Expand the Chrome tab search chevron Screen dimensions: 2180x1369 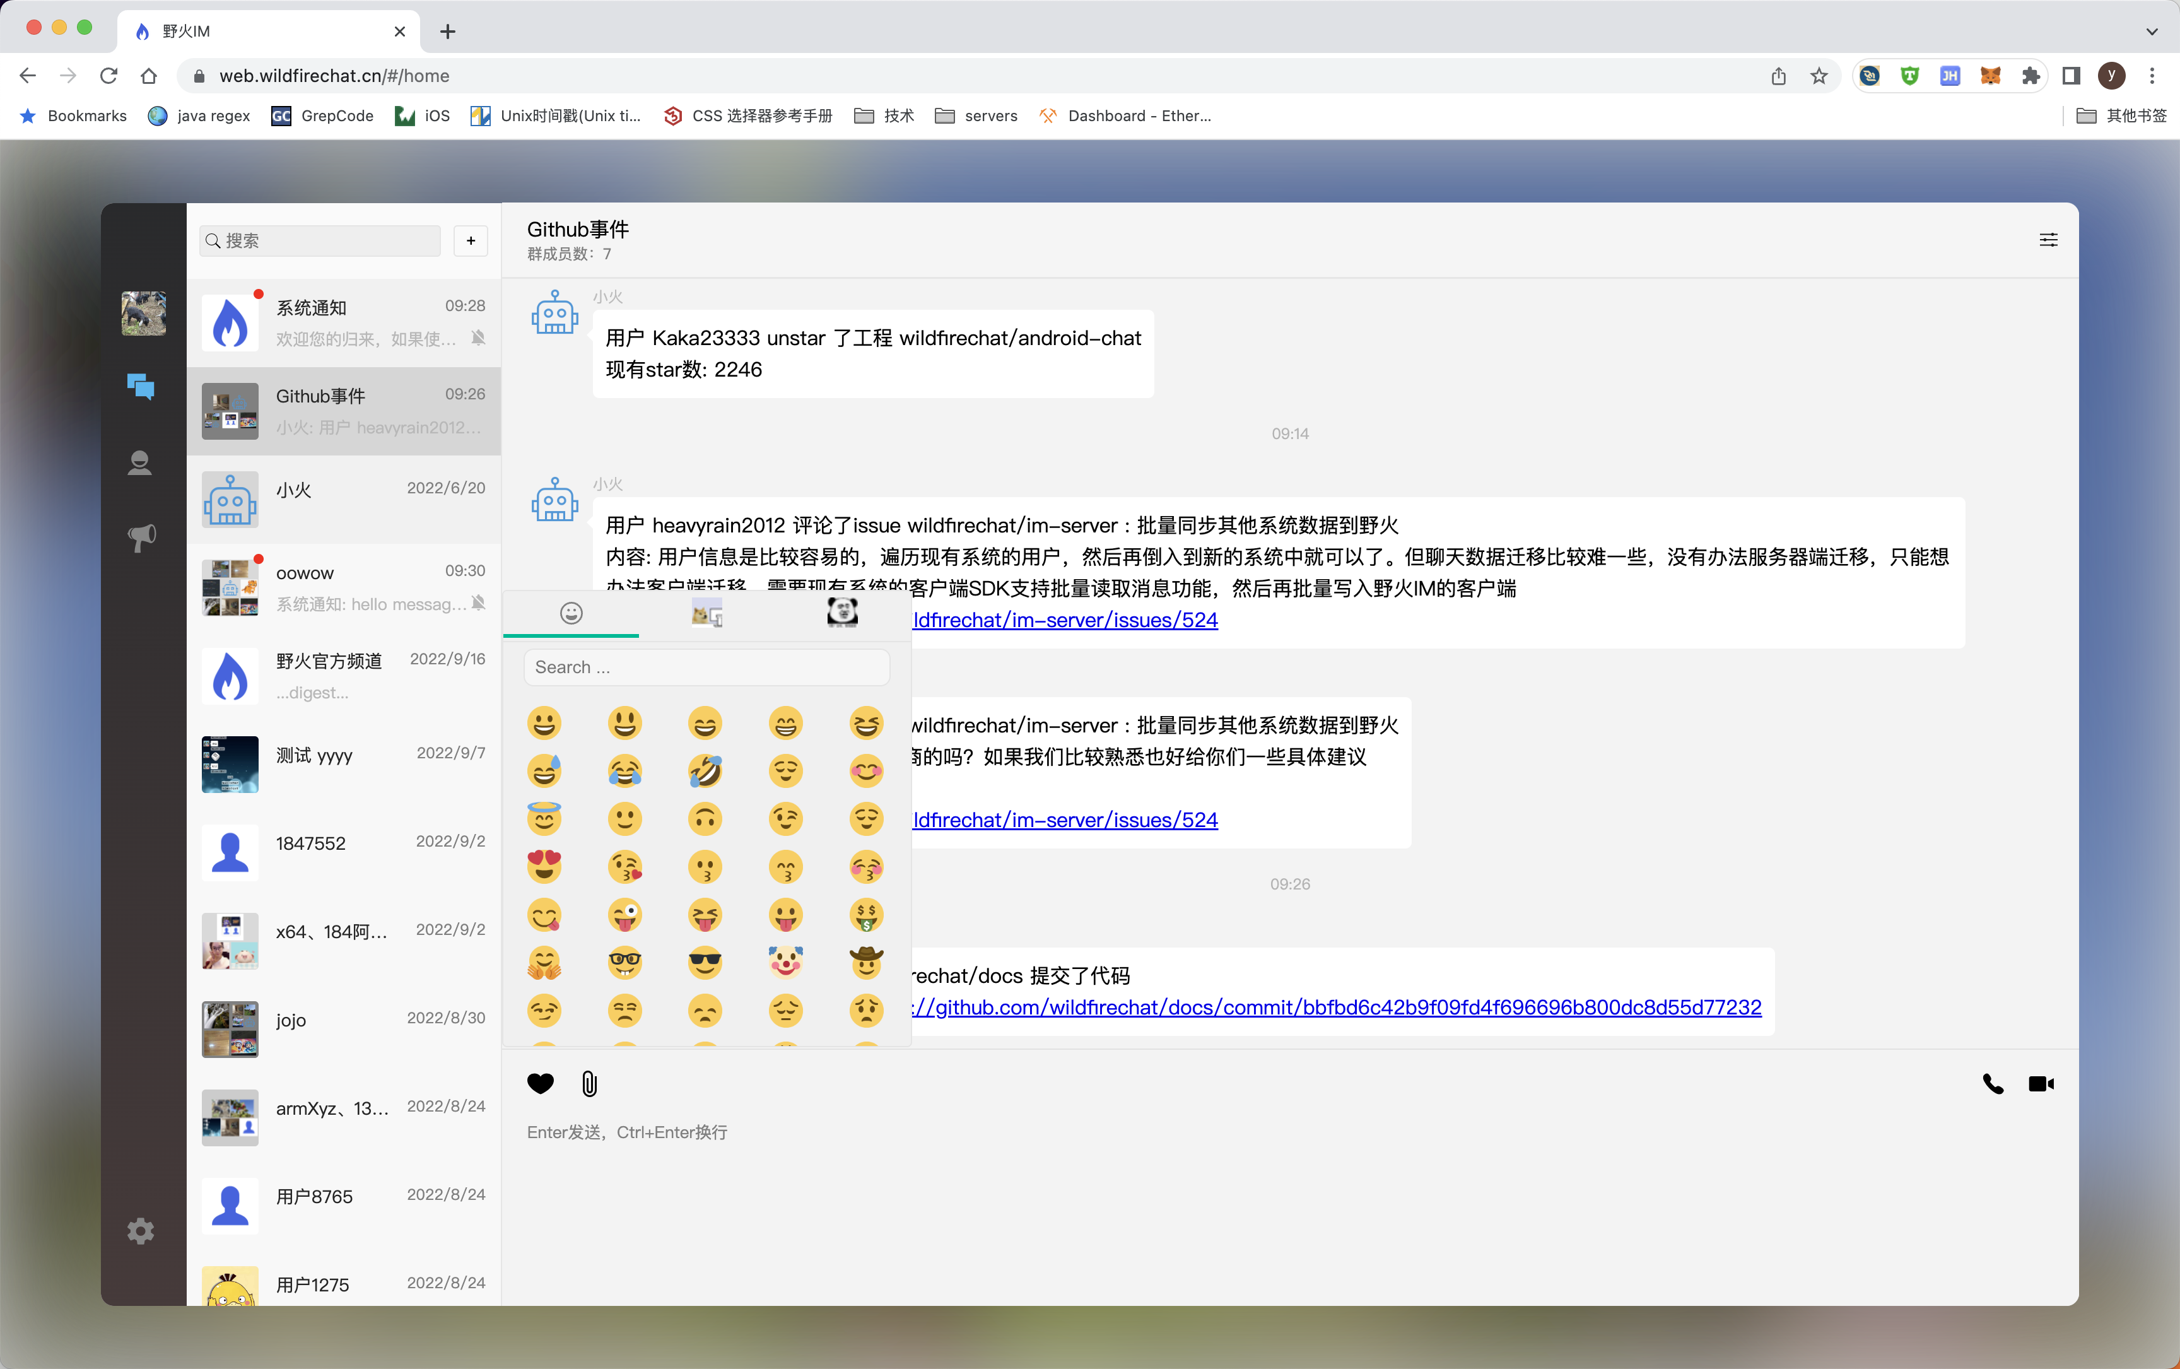pyautogui.click(x=2151, y=31)
